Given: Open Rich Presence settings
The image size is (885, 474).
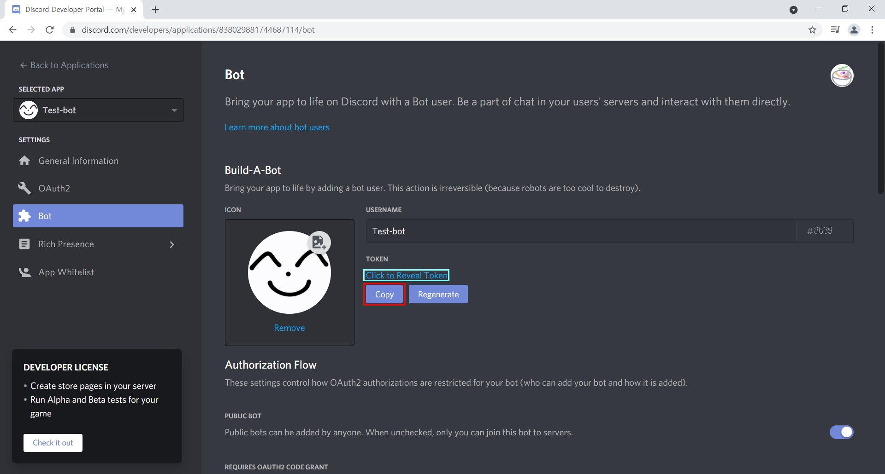Looking at the screenshot, I should tap(98, 244).
